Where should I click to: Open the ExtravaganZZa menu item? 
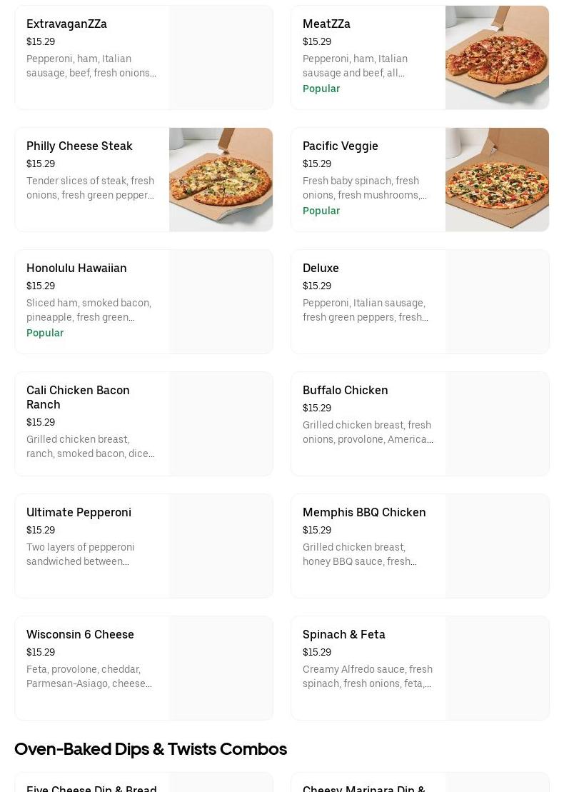143,57
